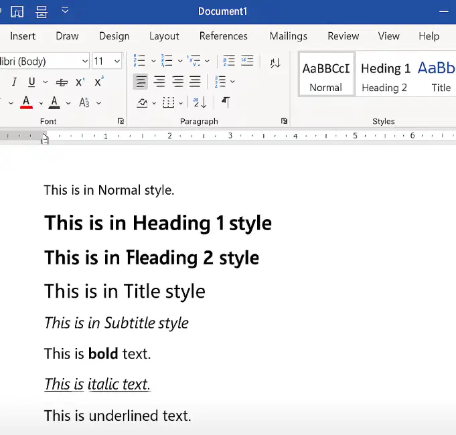Click the Borders icon
The width and height of the screenshot is (456, 435).
[x=168, y=102]
